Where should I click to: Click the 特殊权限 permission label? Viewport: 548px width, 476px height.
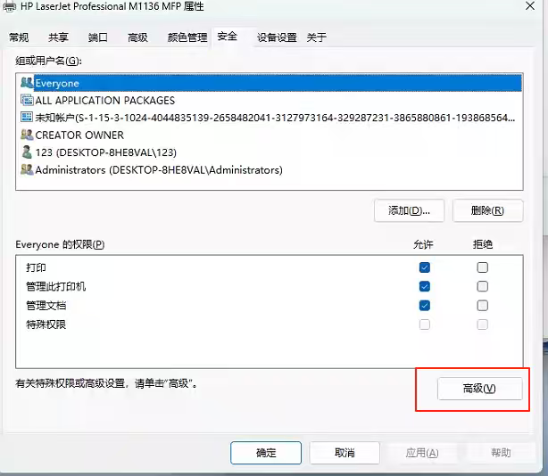[x=46, y=324]
